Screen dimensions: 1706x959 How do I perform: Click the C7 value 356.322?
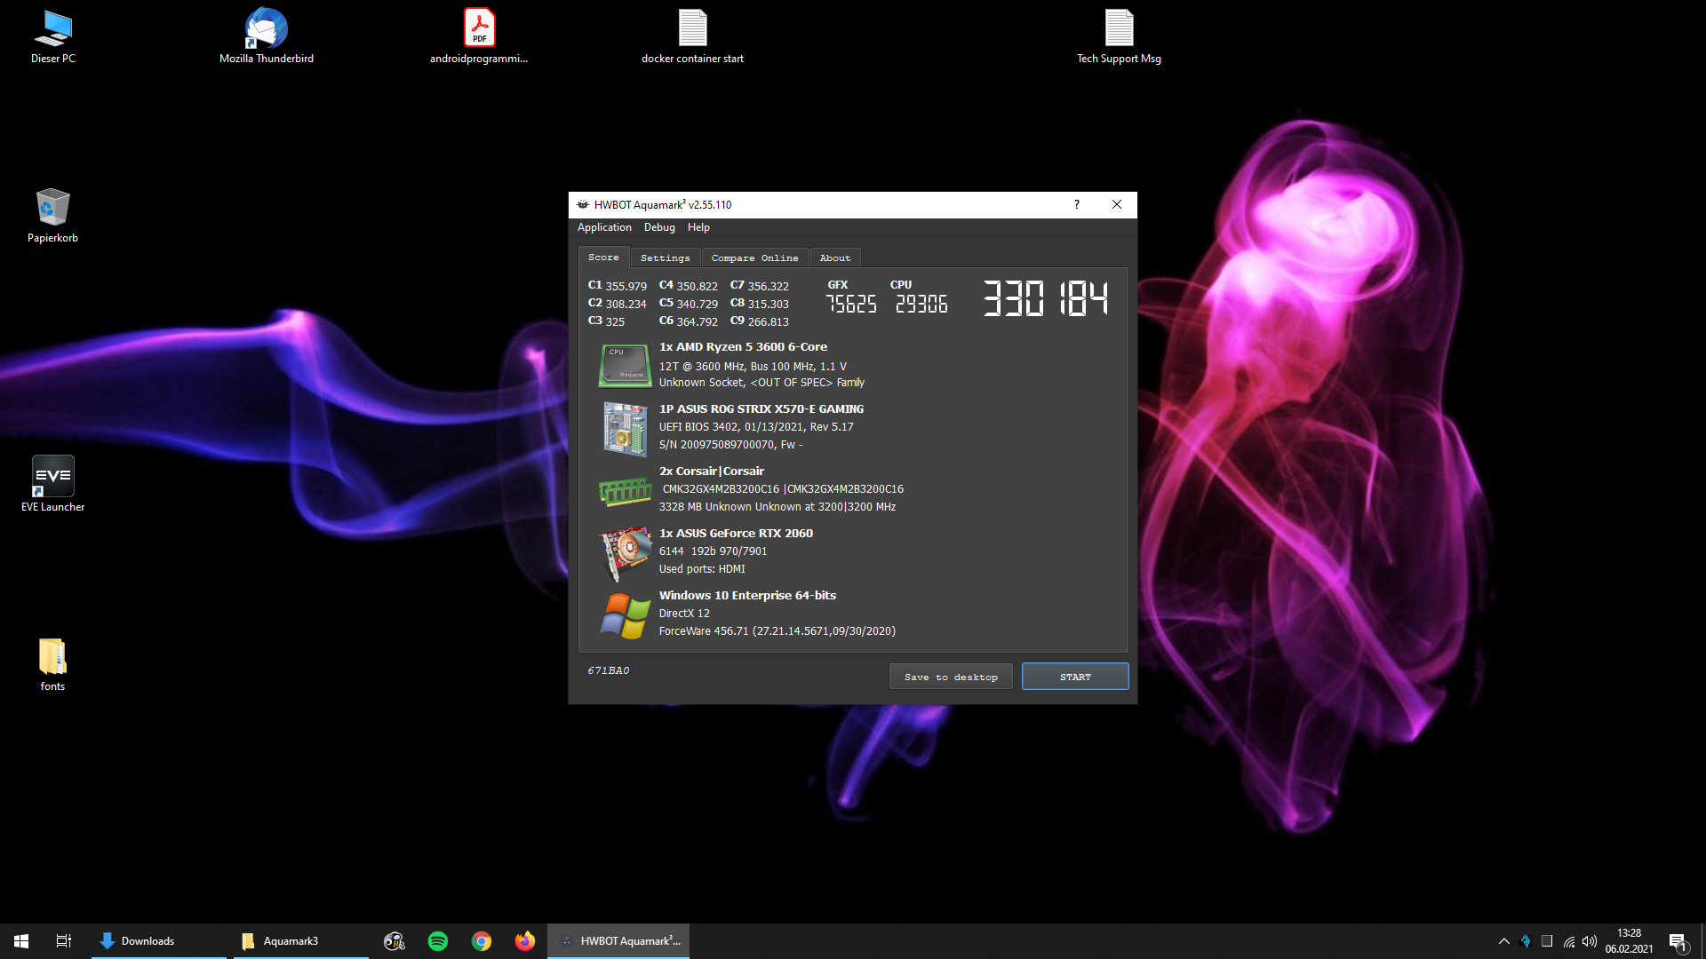click(768, 286)
